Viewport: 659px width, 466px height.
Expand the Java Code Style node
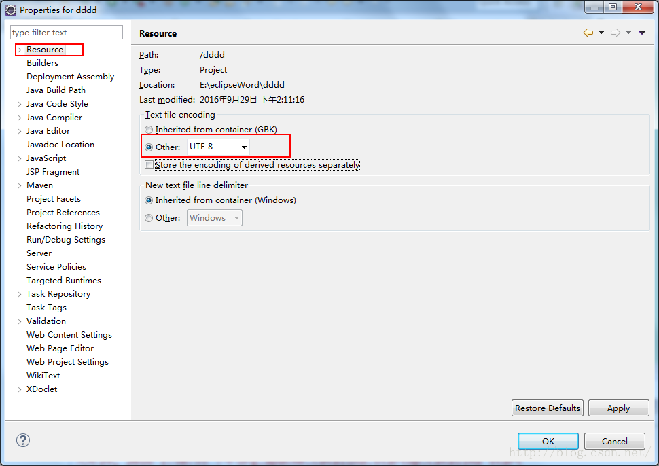[19, 104]
